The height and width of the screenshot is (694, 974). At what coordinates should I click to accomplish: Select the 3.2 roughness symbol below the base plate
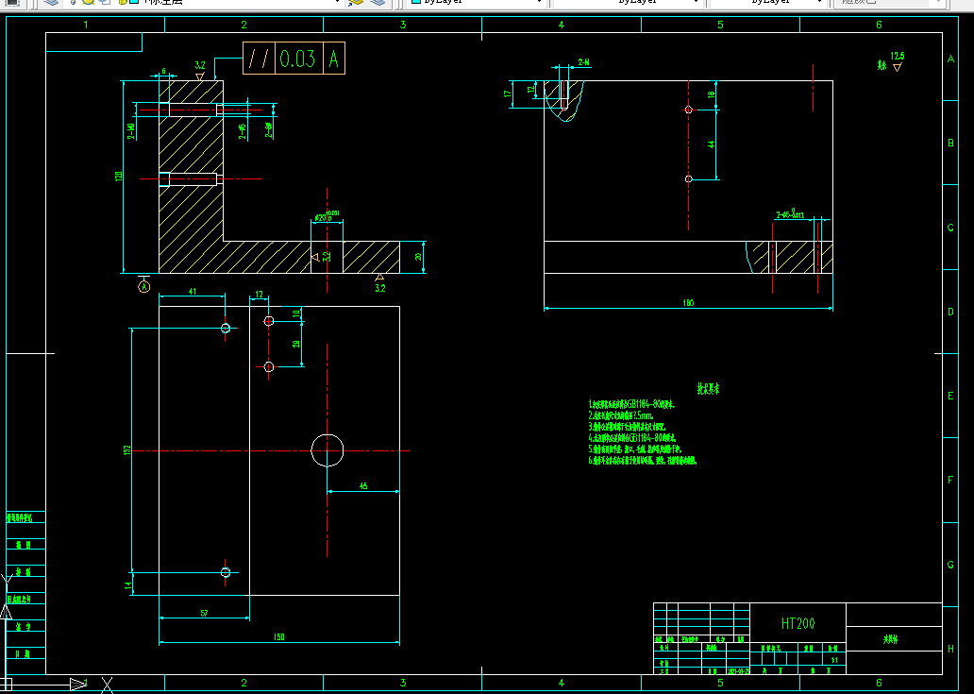point(379,282)
